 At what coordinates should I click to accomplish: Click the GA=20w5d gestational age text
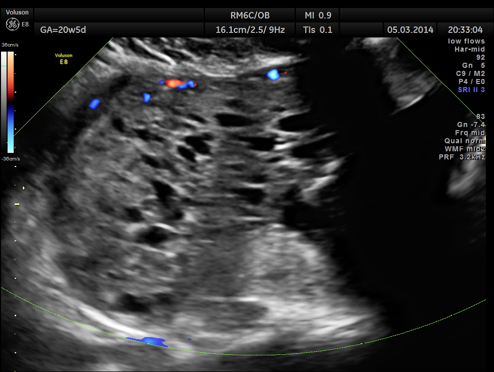coord(63,30)
